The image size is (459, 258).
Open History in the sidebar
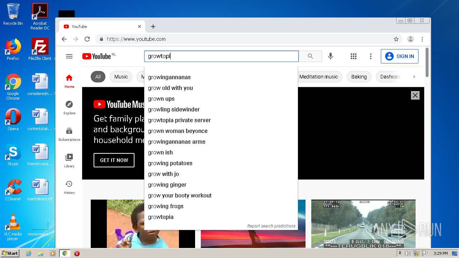coord(69,187)
